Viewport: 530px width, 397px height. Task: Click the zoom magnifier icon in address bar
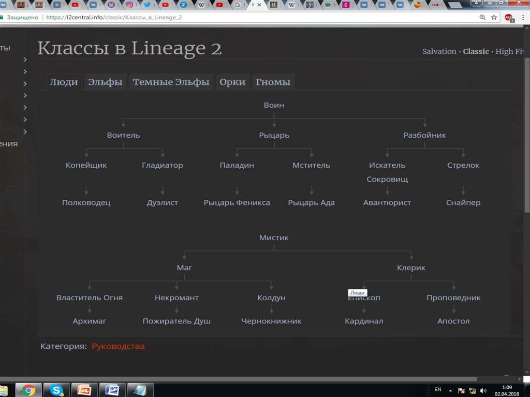click(x=482, y=17)
